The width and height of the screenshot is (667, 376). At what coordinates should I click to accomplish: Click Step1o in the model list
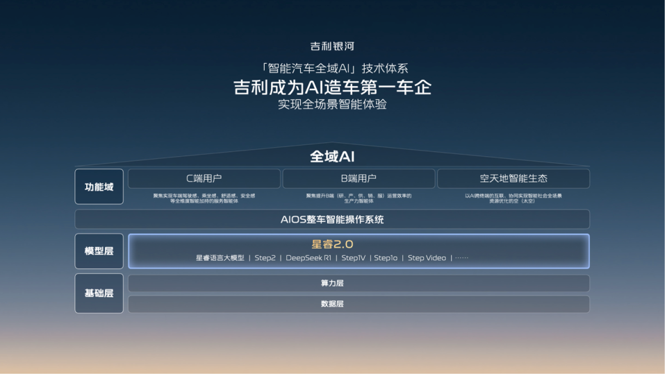tap(386, 258)
